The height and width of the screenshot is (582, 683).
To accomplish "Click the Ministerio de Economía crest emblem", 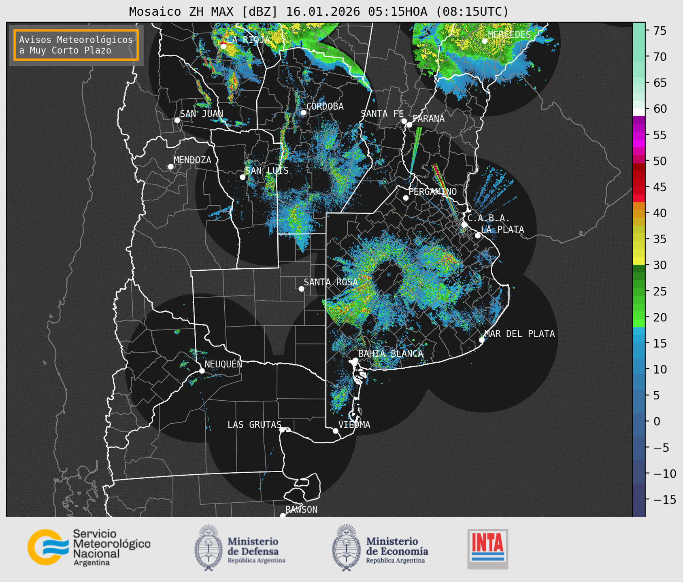I will [x=346, y=548].
